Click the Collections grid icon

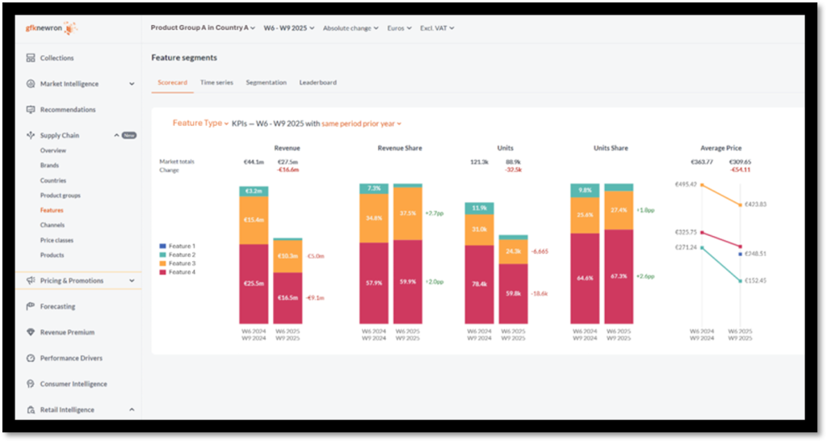[31, 58]
